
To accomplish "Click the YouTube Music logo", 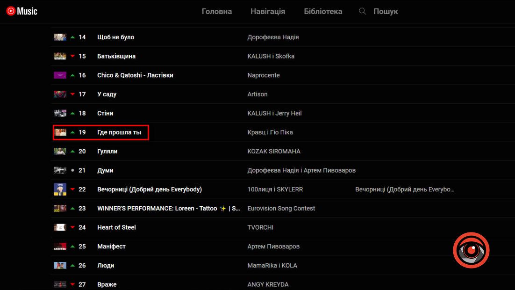I will (22, 11).
